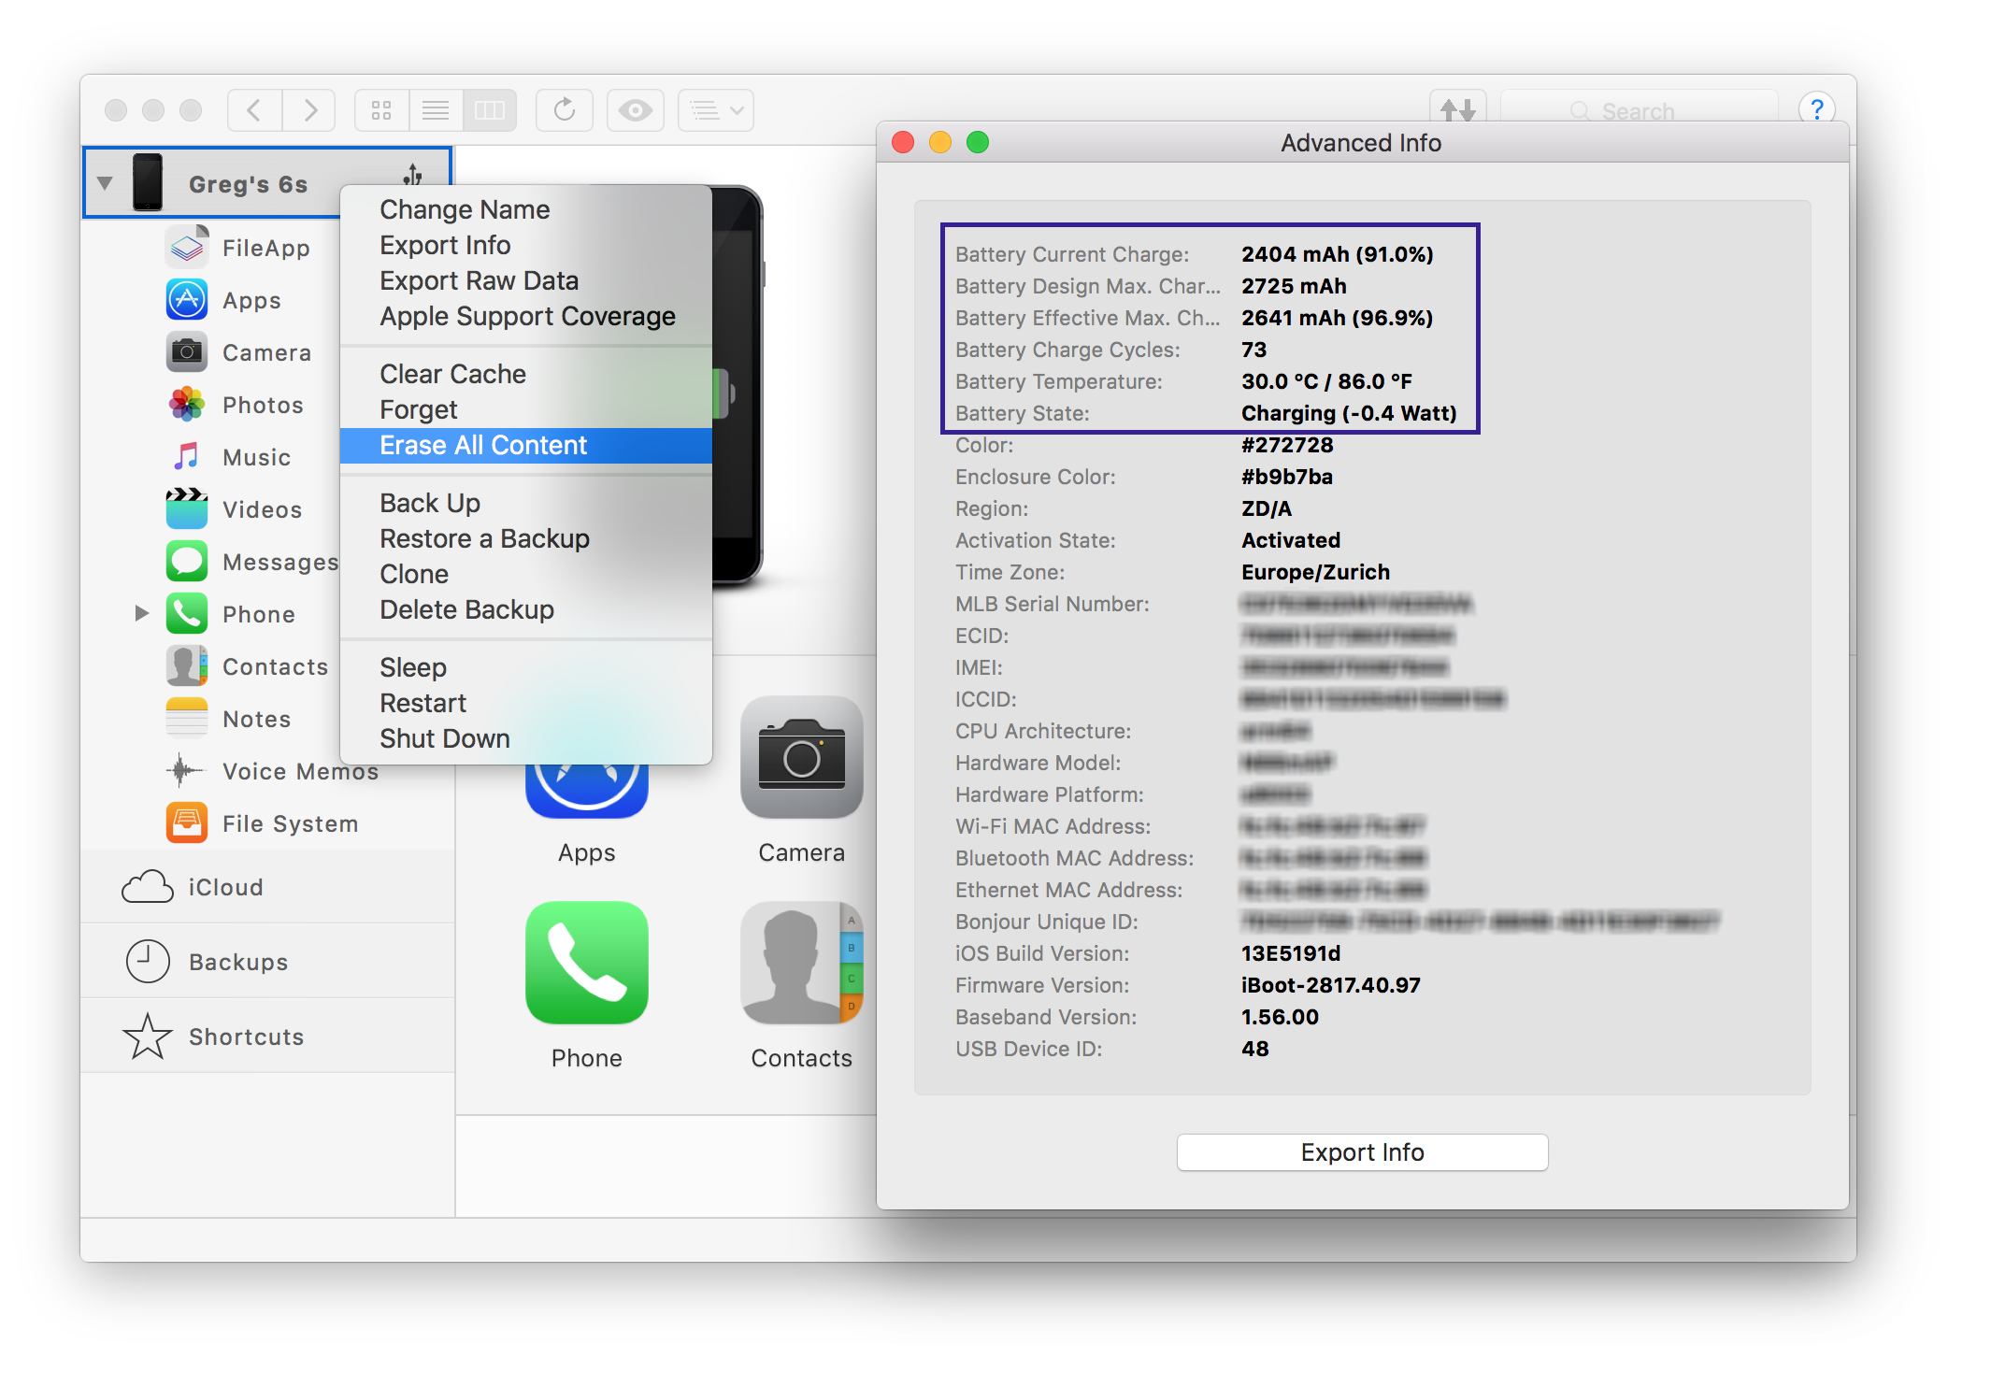Click the Enclosure Color value #b9b7ba

click(x=1287, y=477)
